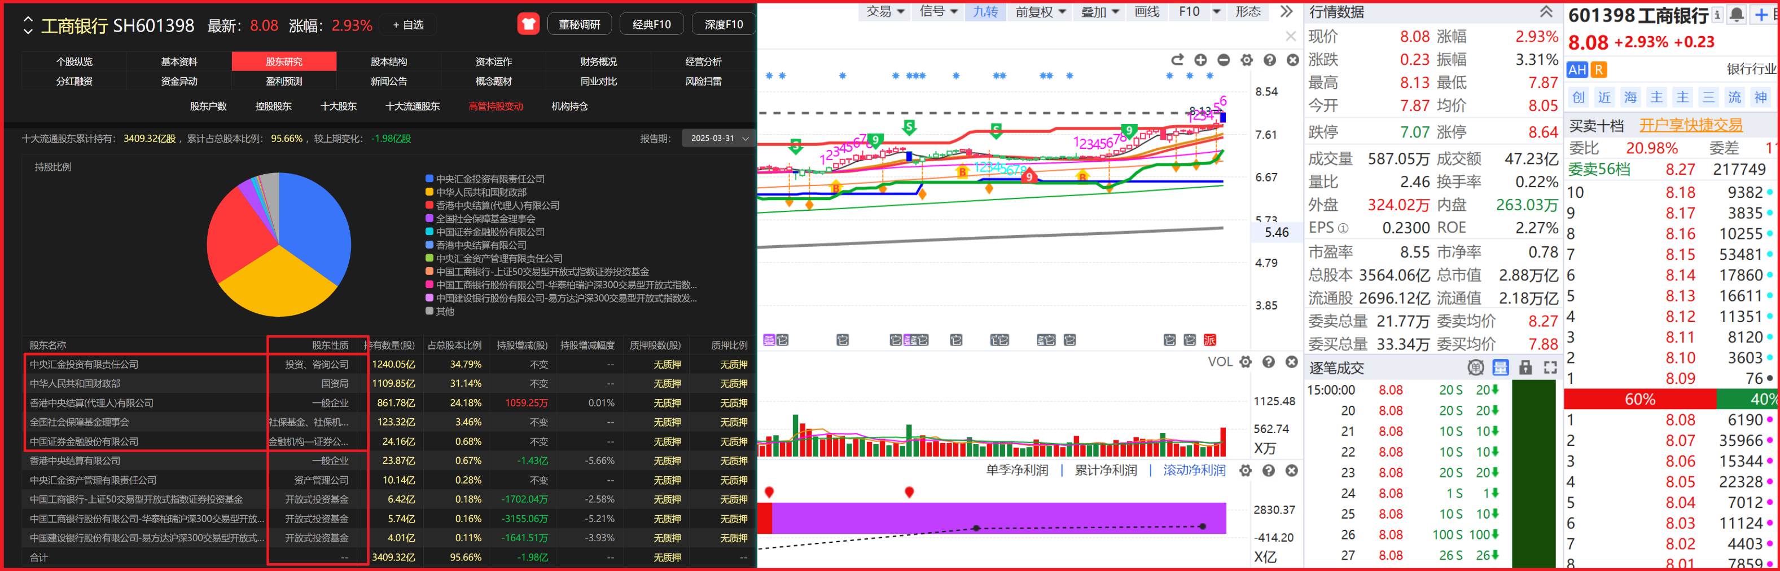Click the red shirt skin icon
The height and width of the screenshot is (571, 1780).
pos(528,24)
